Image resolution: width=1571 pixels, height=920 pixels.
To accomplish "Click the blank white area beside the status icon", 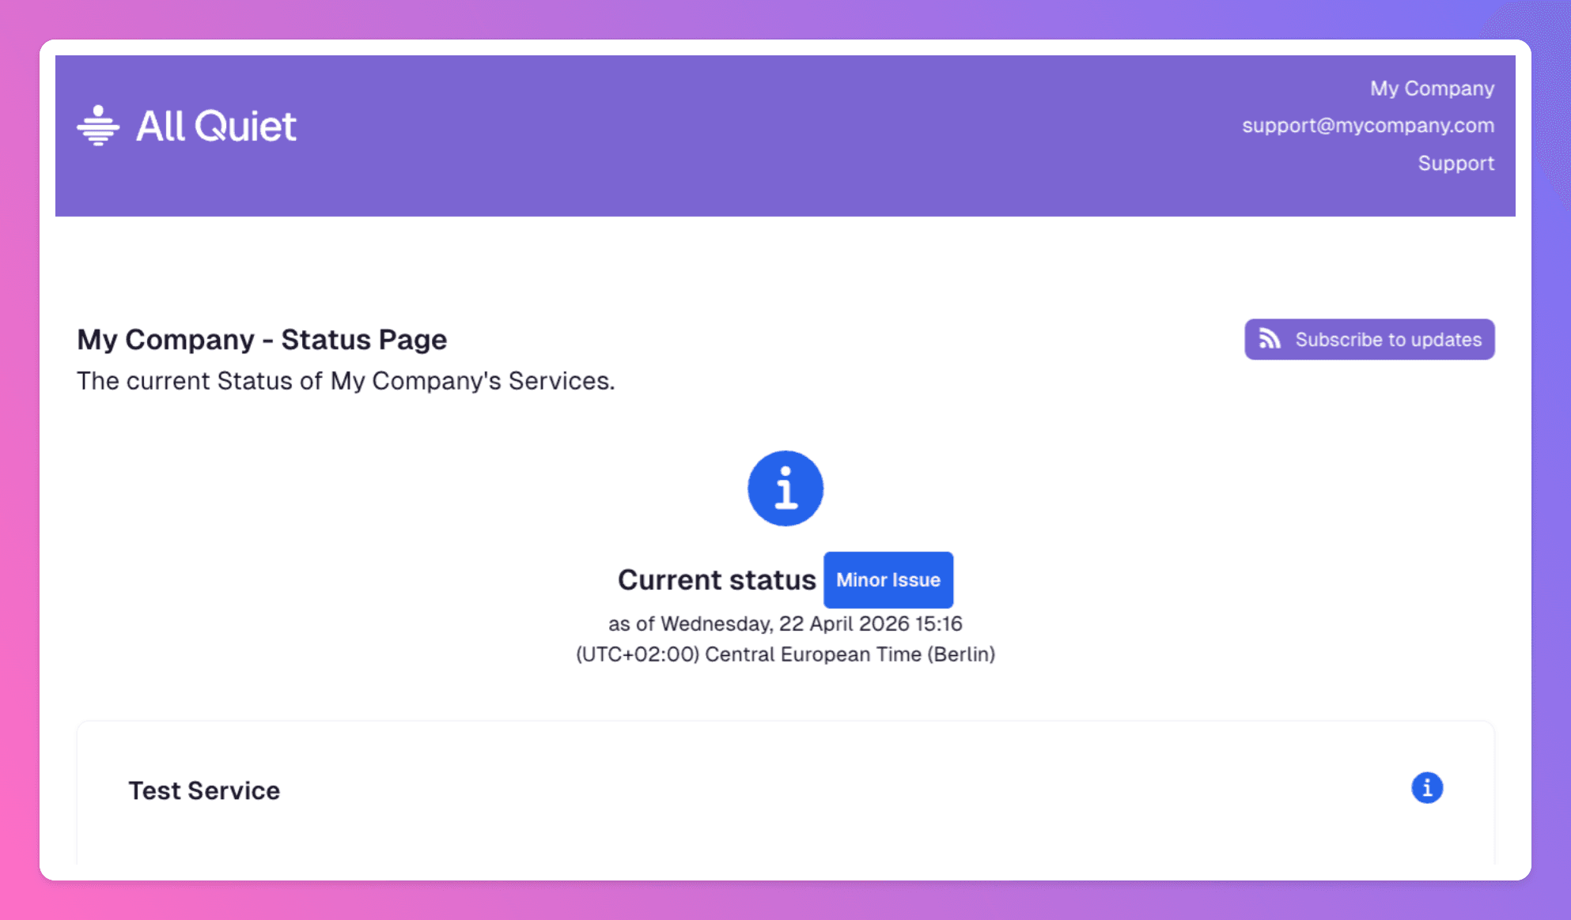I will (396, 490).
